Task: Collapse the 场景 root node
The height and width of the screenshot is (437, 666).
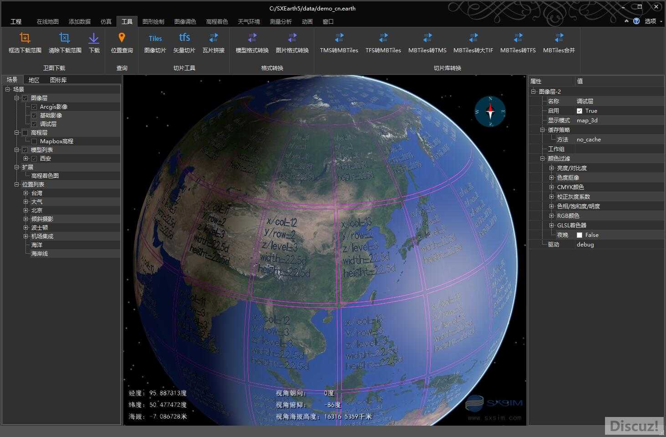Action: click(8, 90)
